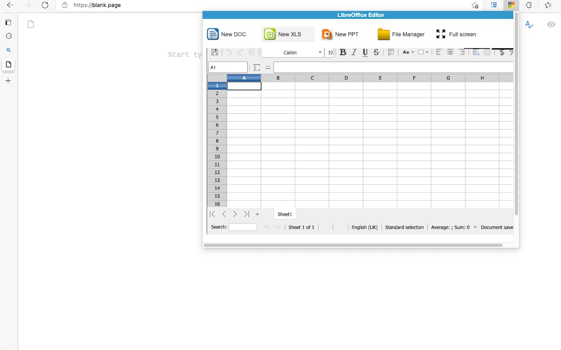Click the search previous up arrow

(x=266, y=227)
